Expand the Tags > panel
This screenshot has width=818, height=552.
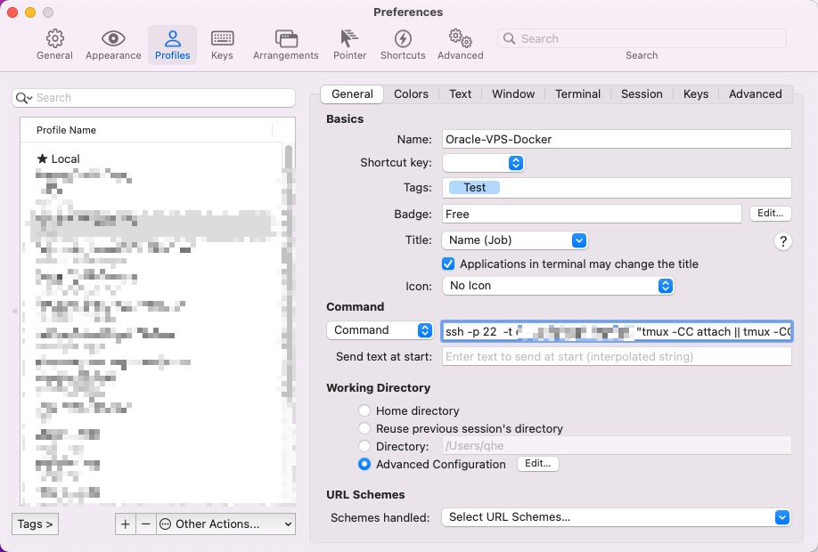pos(35,524)
